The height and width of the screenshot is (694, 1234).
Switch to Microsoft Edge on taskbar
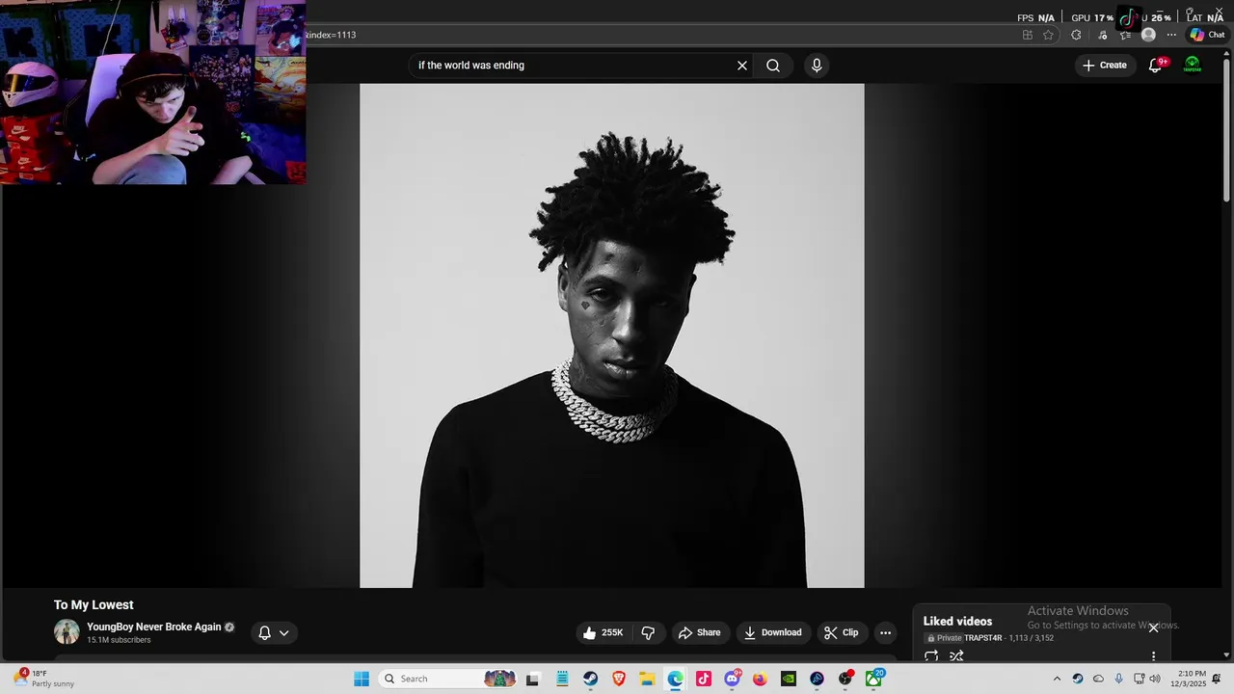coord(675,679)
